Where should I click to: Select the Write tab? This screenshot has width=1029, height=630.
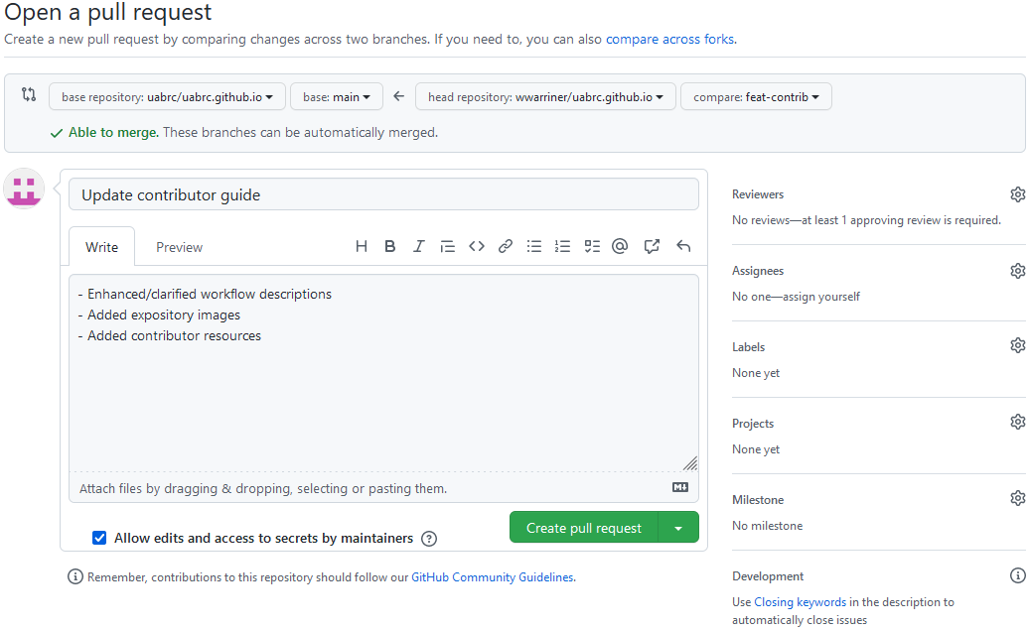pos(101,247)
